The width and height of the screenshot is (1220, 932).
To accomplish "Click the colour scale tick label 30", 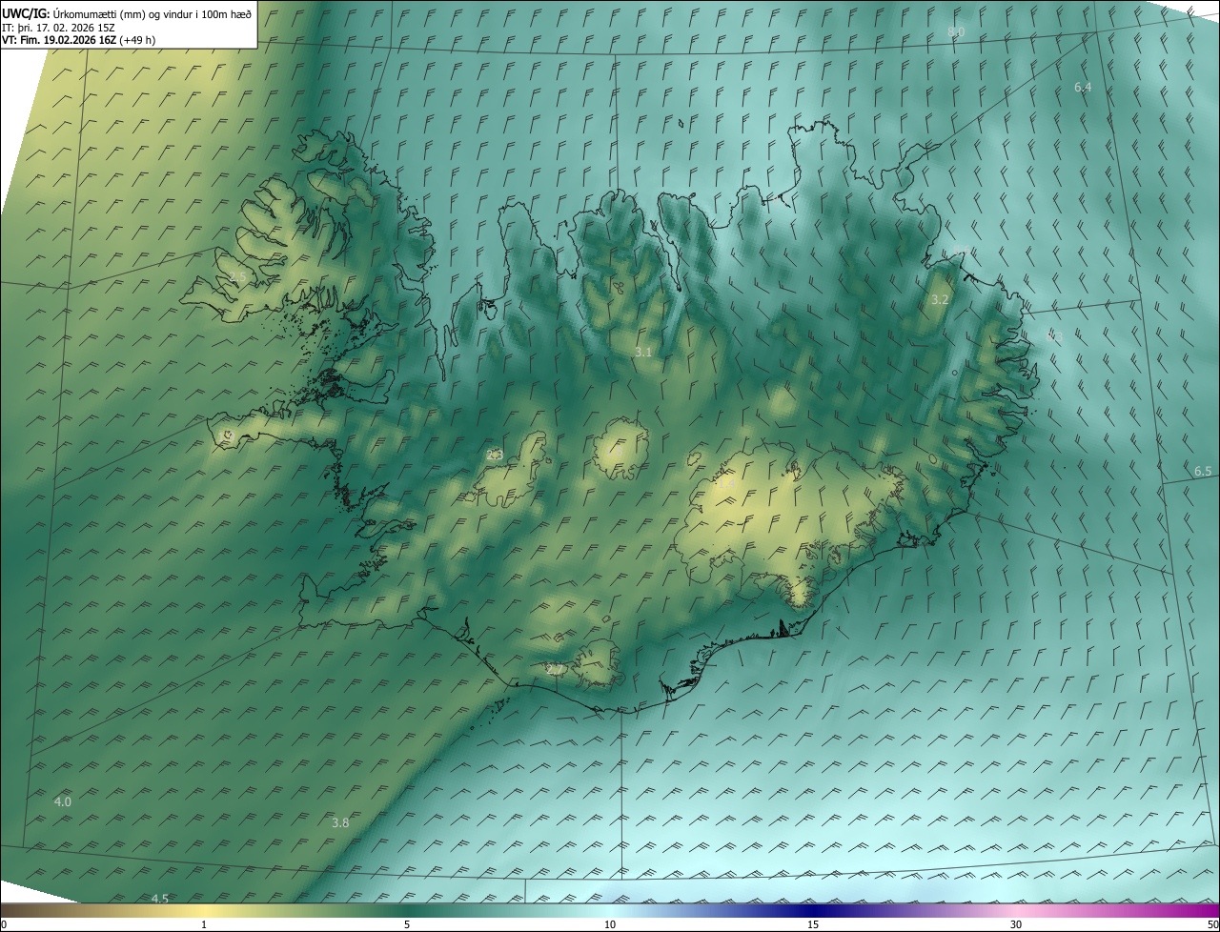I will click(1016, 925).
